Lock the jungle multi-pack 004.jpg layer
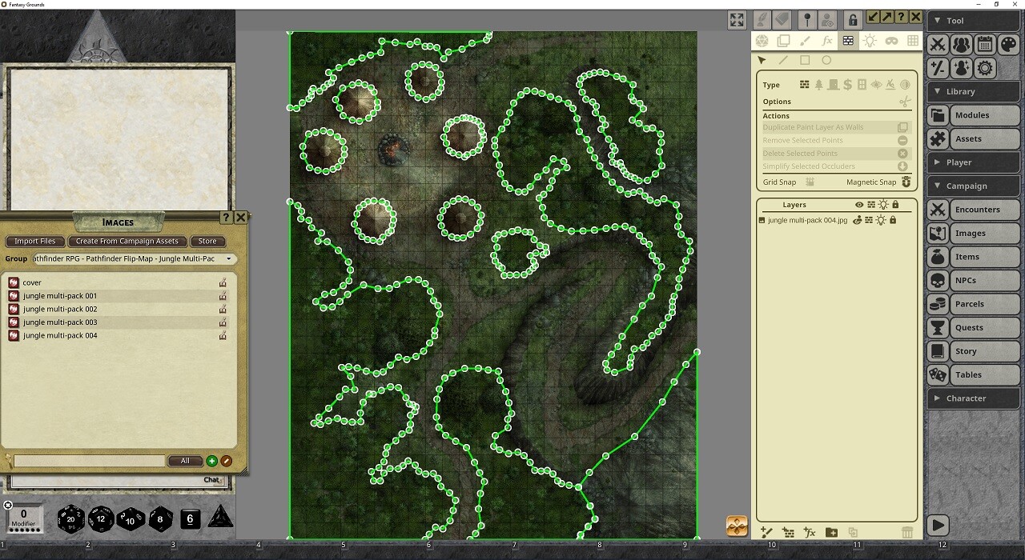1025x560 pixels. coord(894,220)
